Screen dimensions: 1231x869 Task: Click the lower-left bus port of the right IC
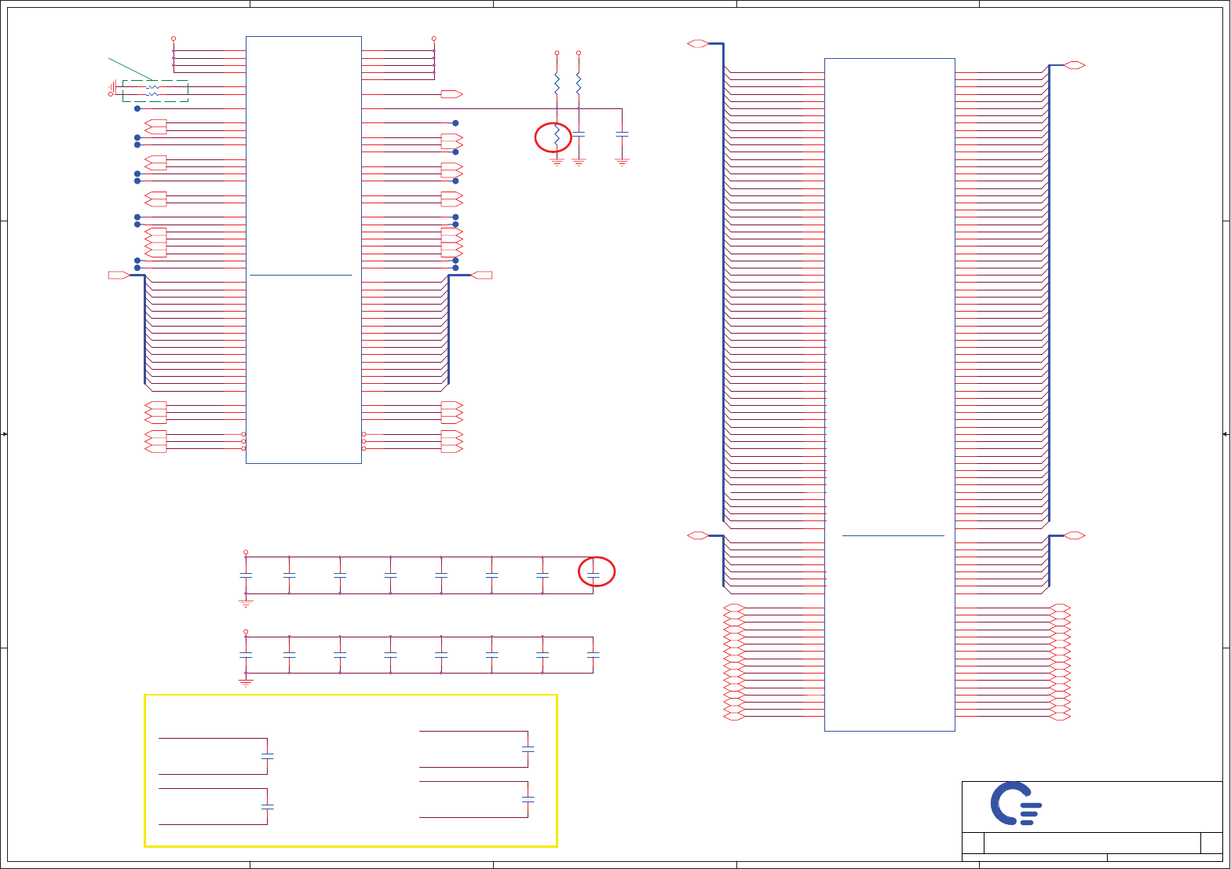(x=698, y=535)
